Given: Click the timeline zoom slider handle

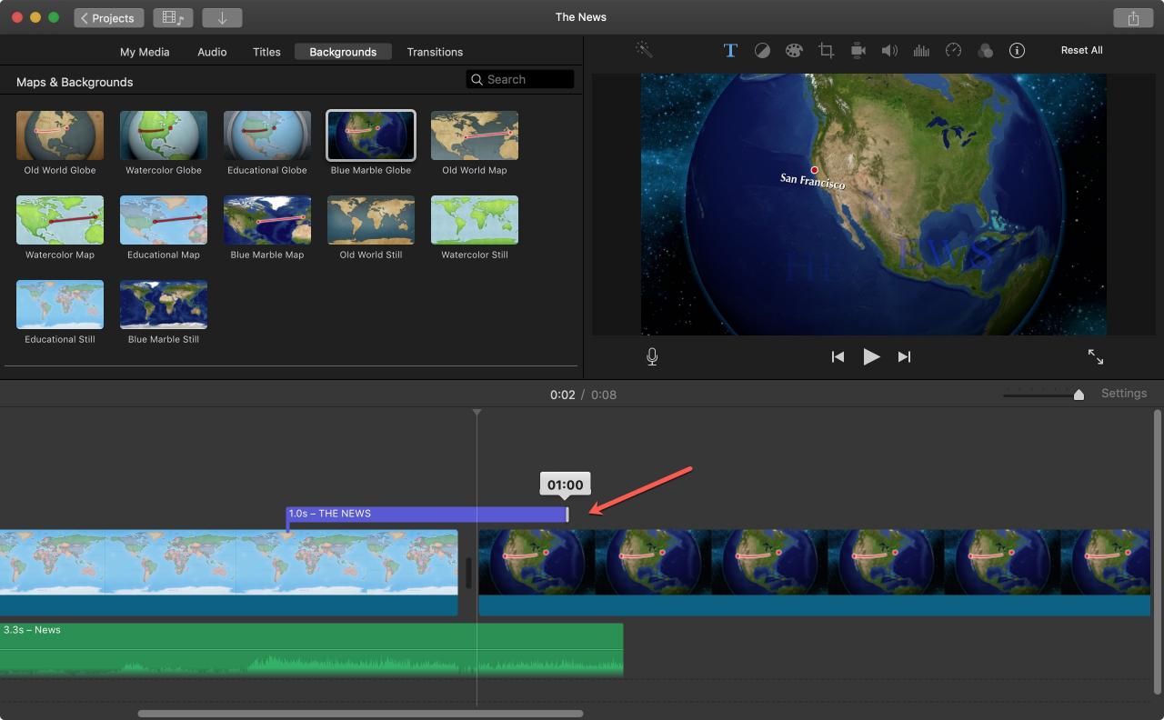Looking at the screenshot, I should pyautogui.click(x=1079, y=395).
